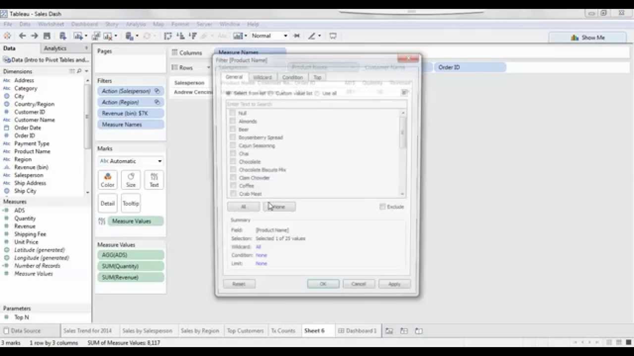Viewport: 634px width, 356px height.
Task: Click the Presentation mode icon
Action: click(x=333, y=36)
